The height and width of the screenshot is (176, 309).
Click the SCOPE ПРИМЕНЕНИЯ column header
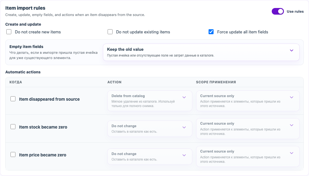tap(216, 82)
